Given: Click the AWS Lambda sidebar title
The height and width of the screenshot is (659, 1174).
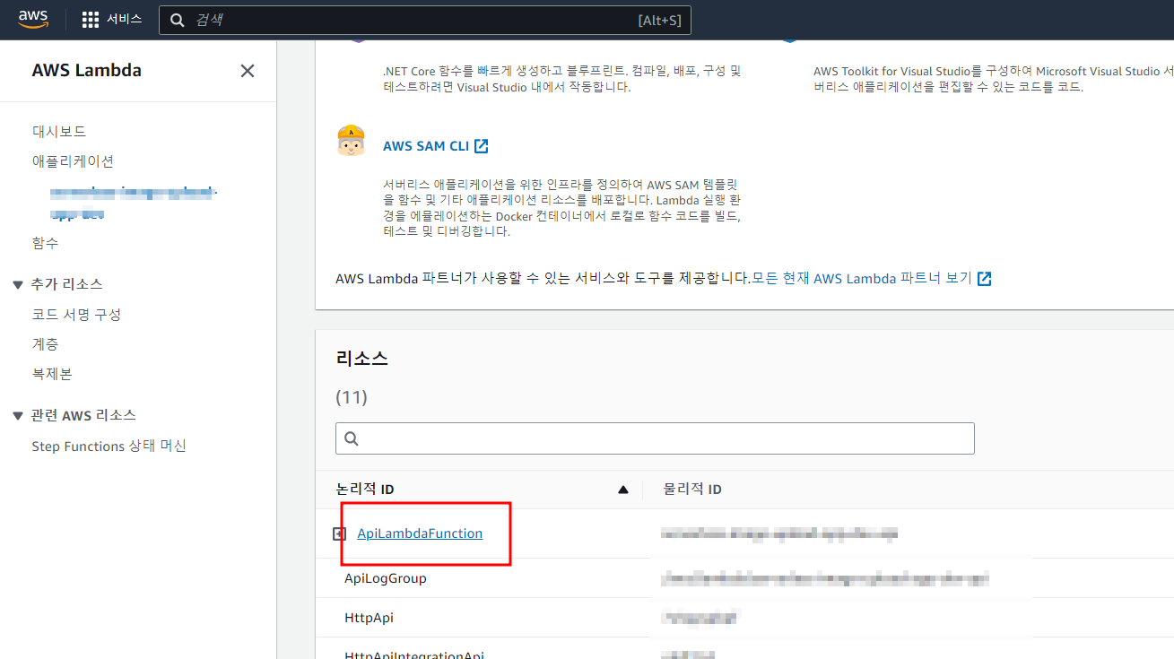Looking at the screenshot, I should 86,71.
